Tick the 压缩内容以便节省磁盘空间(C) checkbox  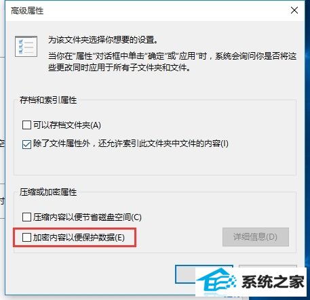[x=26, y=217]
